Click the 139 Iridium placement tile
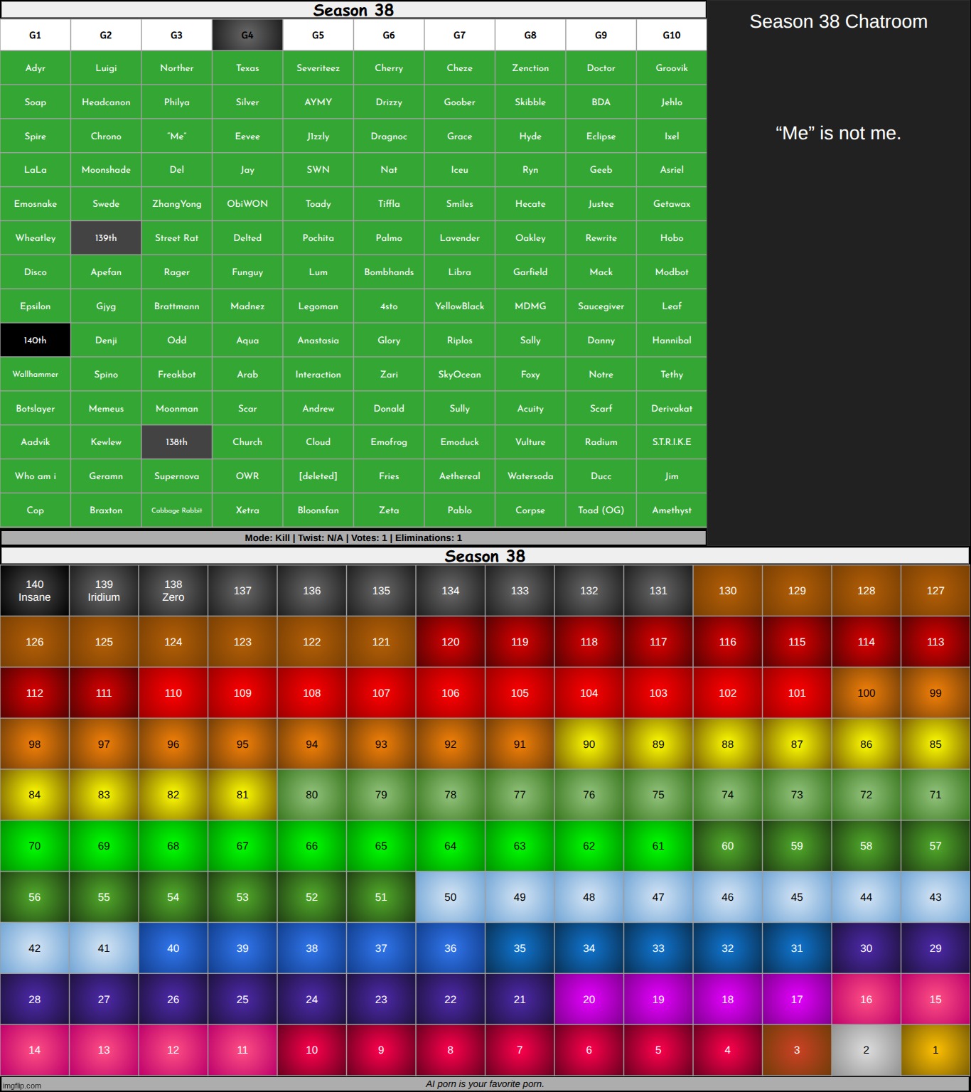The width and height of the screenshot is (971, 1092). (x=104, y=591)
